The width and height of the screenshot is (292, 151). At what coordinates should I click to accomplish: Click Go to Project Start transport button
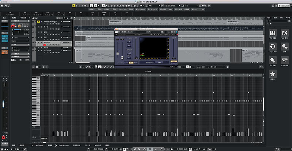[135, 149]
